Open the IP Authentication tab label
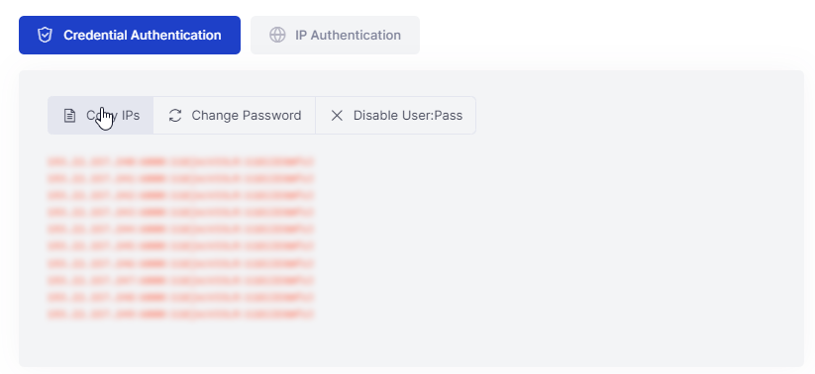815x374 pixels. pos(348,35)
